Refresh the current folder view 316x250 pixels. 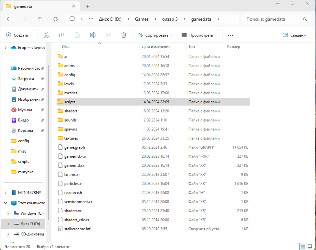point(56,19)
